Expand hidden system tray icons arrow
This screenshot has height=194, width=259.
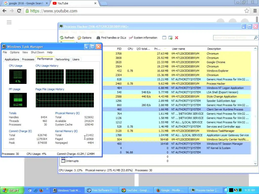click(x=226, y=190)
